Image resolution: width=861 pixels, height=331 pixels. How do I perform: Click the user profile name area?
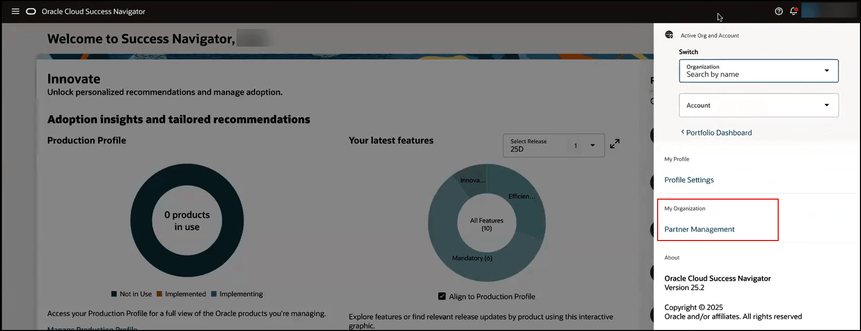[x=829, y=11]
